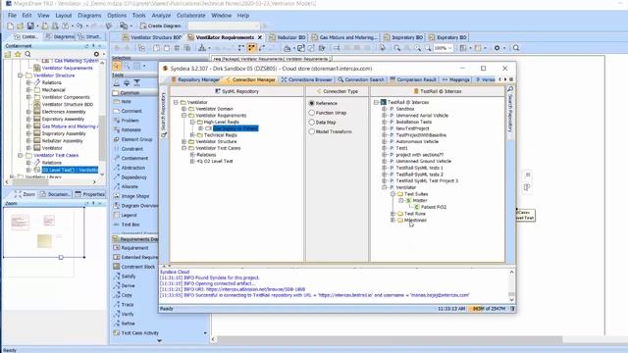Image resolution: width=628 pixels, height=353 pixels.
Task: Click the star favorites icon in Containment panel
Action: coord(18,54)
